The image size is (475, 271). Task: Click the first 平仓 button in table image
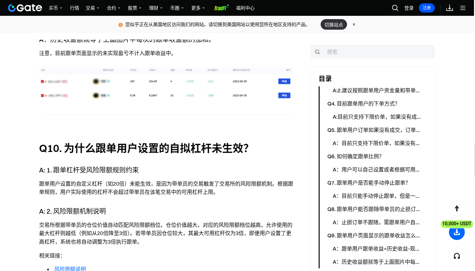click(284, 81)
